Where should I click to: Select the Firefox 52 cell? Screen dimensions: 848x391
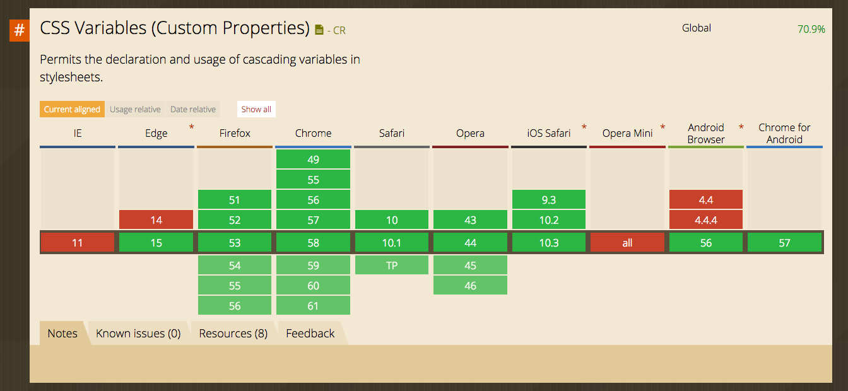(235, 220)
